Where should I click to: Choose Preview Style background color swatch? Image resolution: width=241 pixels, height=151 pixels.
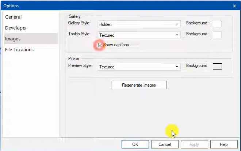coord(217,67)
